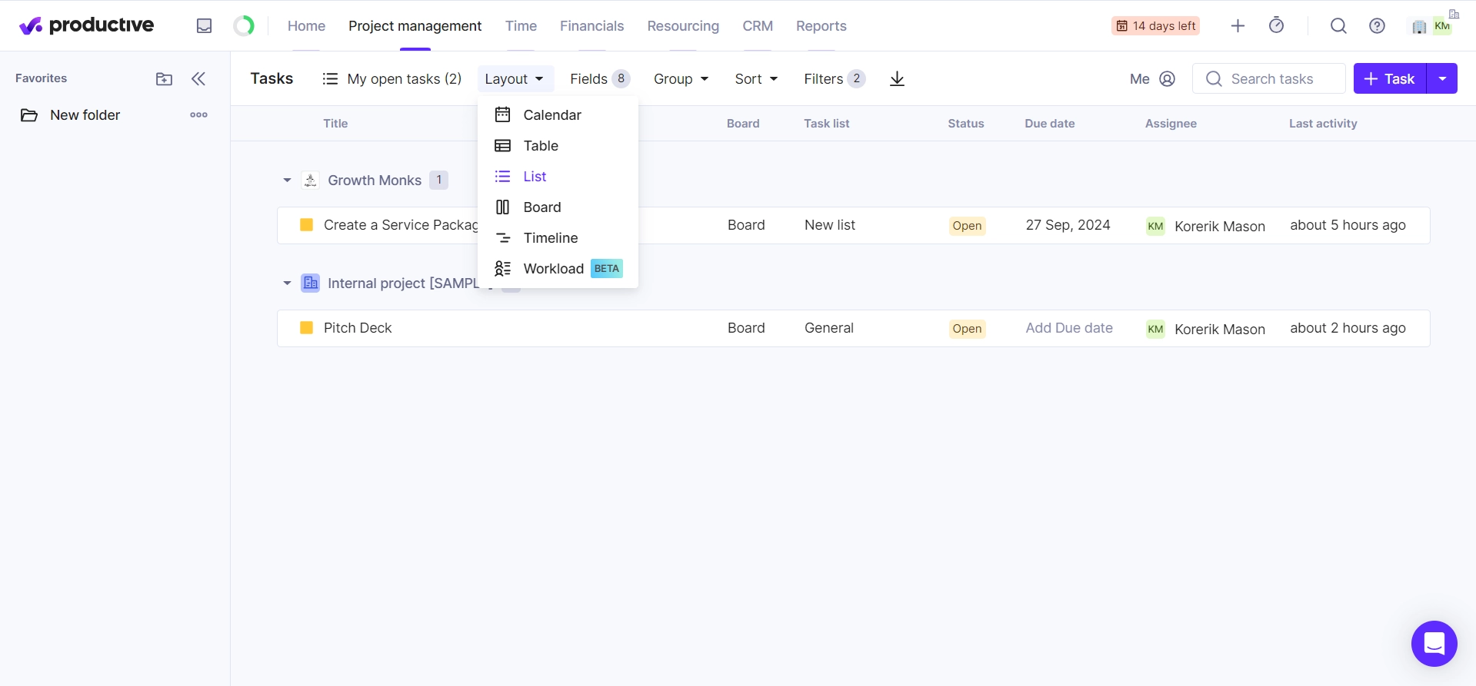1476x686 pixels.
Task: Open the global search magnifier icon
Action: point(1338,26)
